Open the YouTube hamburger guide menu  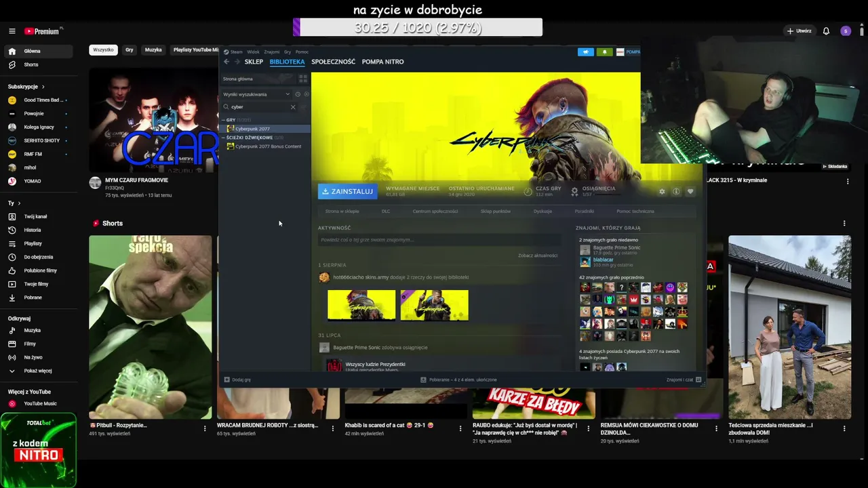point(12,31)
